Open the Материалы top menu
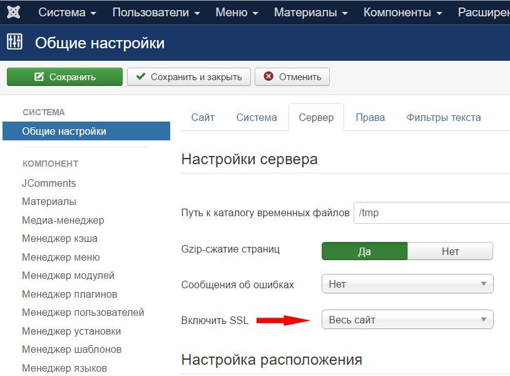510x376 pixels. click(310, 13)
